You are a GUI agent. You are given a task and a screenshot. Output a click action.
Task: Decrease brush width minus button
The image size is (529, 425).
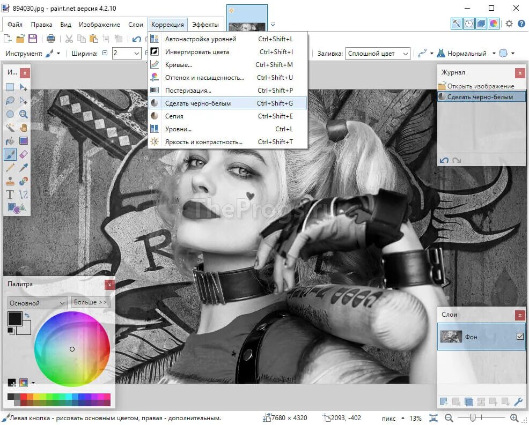pyautogui.click(x=105, y=53)
